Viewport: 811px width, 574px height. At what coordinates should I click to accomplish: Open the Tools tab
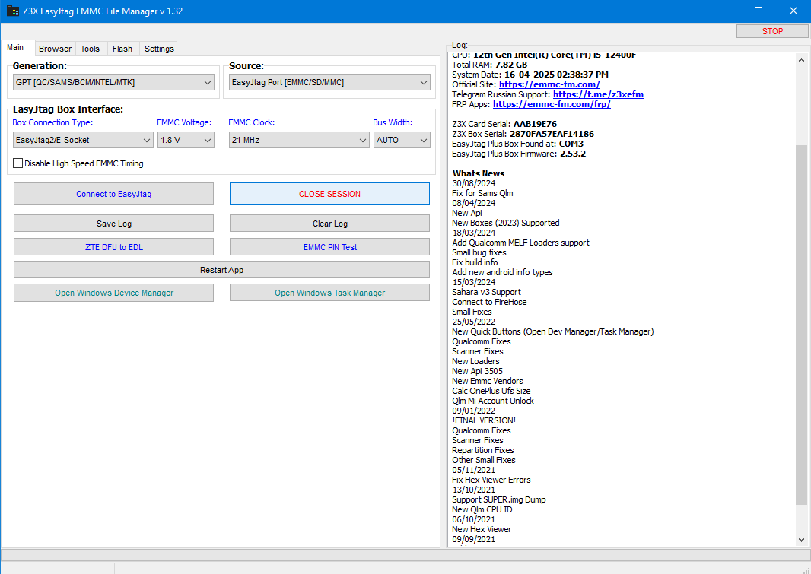coord(90,49)
